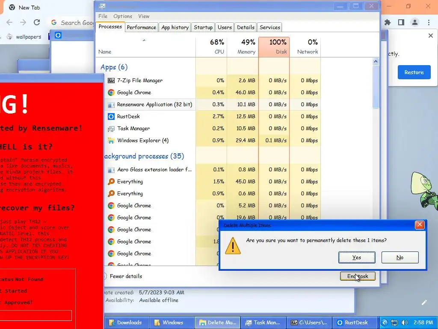Sort by the Disk column header
The height and width of the screenshot is (329, 438).
pyautogui.click(x=274, y=47)
